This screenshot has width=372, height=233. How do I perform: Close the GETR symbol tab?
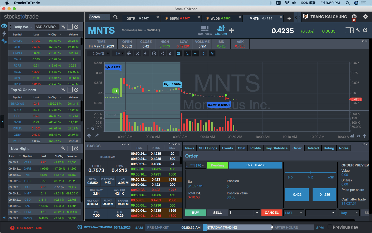[x=158, y=17]
